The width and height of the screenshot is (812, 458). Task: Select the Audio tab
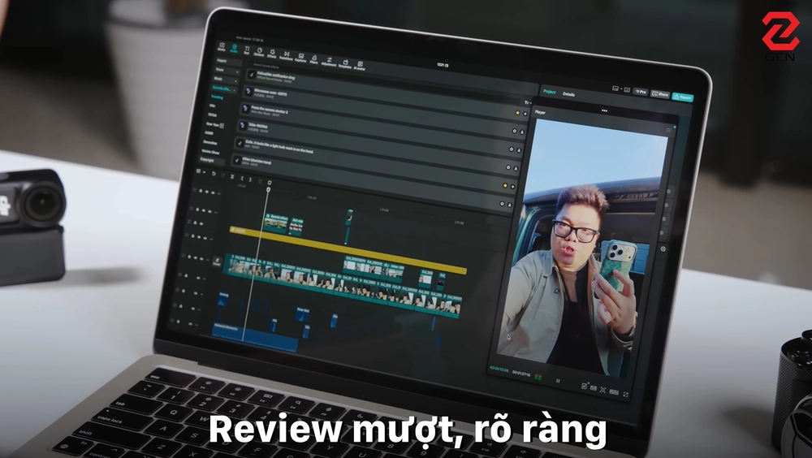tap(234, 49)
